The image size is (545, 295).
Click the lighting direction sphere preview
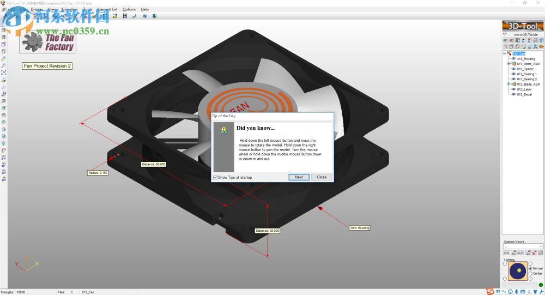tap(518, 271)
